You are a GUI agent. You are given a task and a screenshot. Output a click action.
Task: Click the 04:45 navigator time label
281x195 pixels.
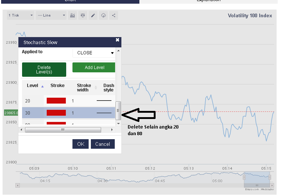point(160,181)
